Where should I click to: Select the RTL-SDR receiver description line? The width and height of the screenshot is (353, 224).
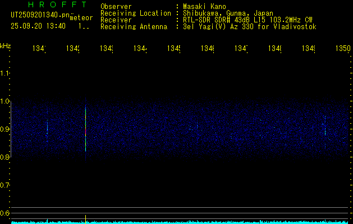pos(244,20)
